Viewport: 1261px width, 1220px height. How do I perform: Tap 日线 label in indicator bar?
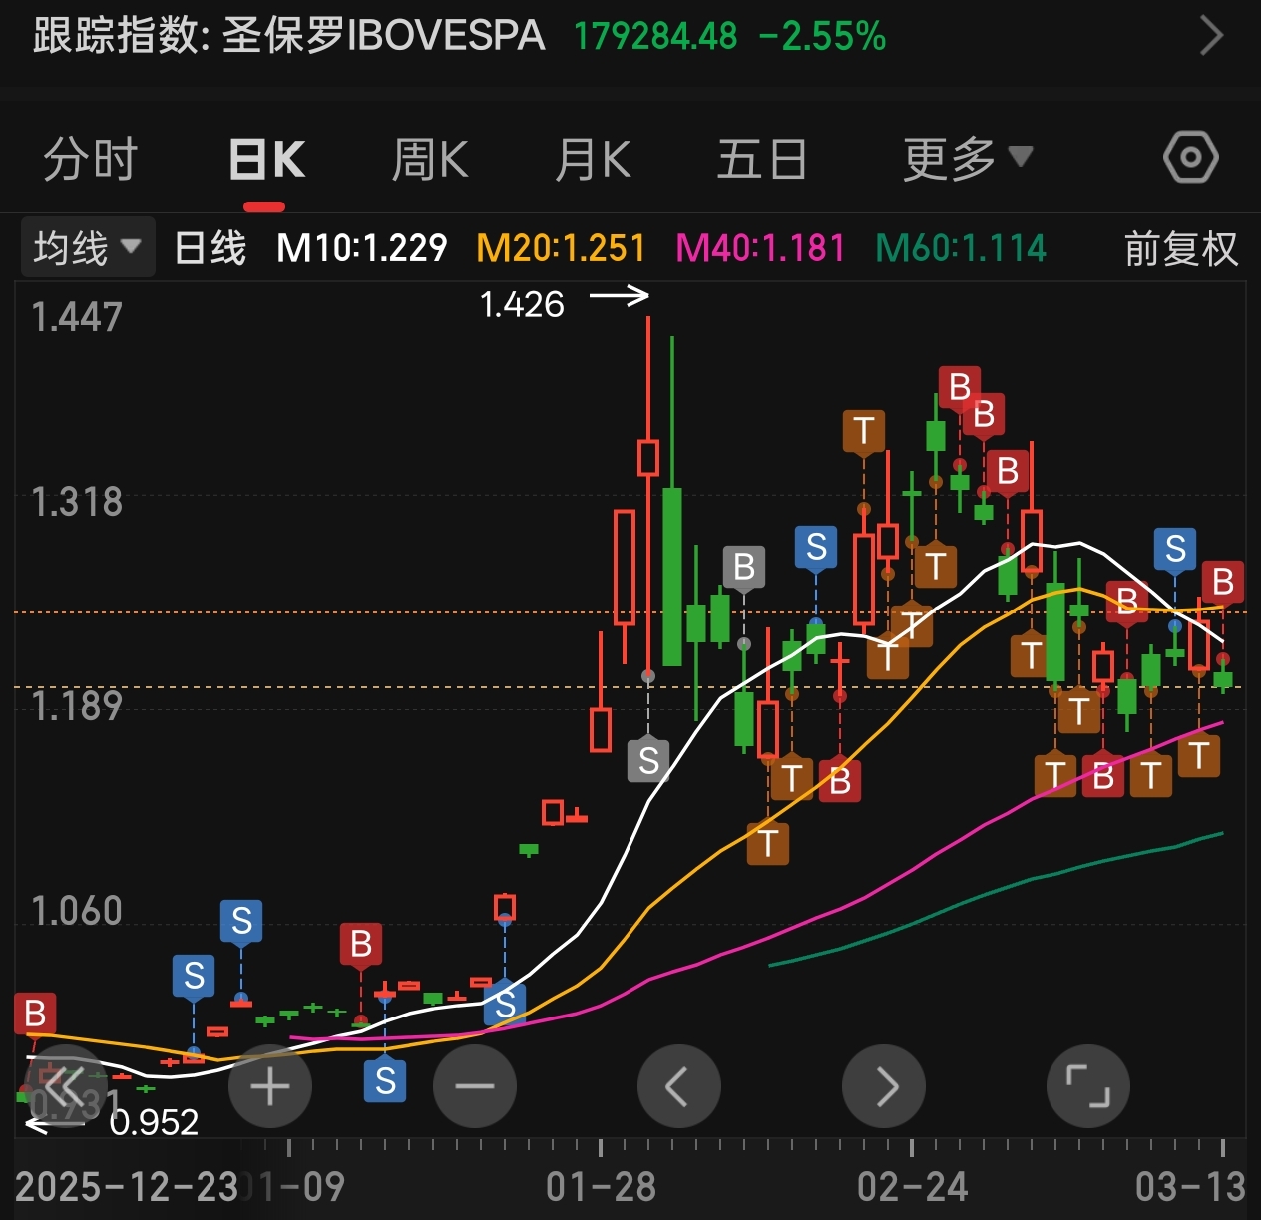[x=210, y=248]
